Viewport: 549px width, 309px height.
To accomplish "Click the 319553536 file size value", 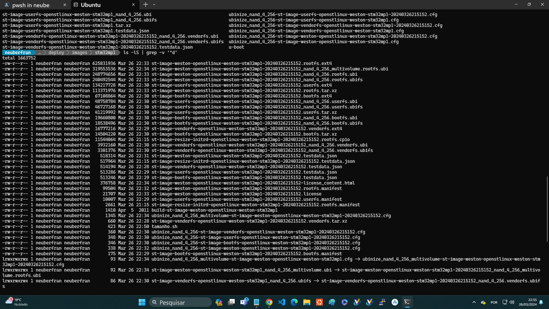I will click(104, 69).
